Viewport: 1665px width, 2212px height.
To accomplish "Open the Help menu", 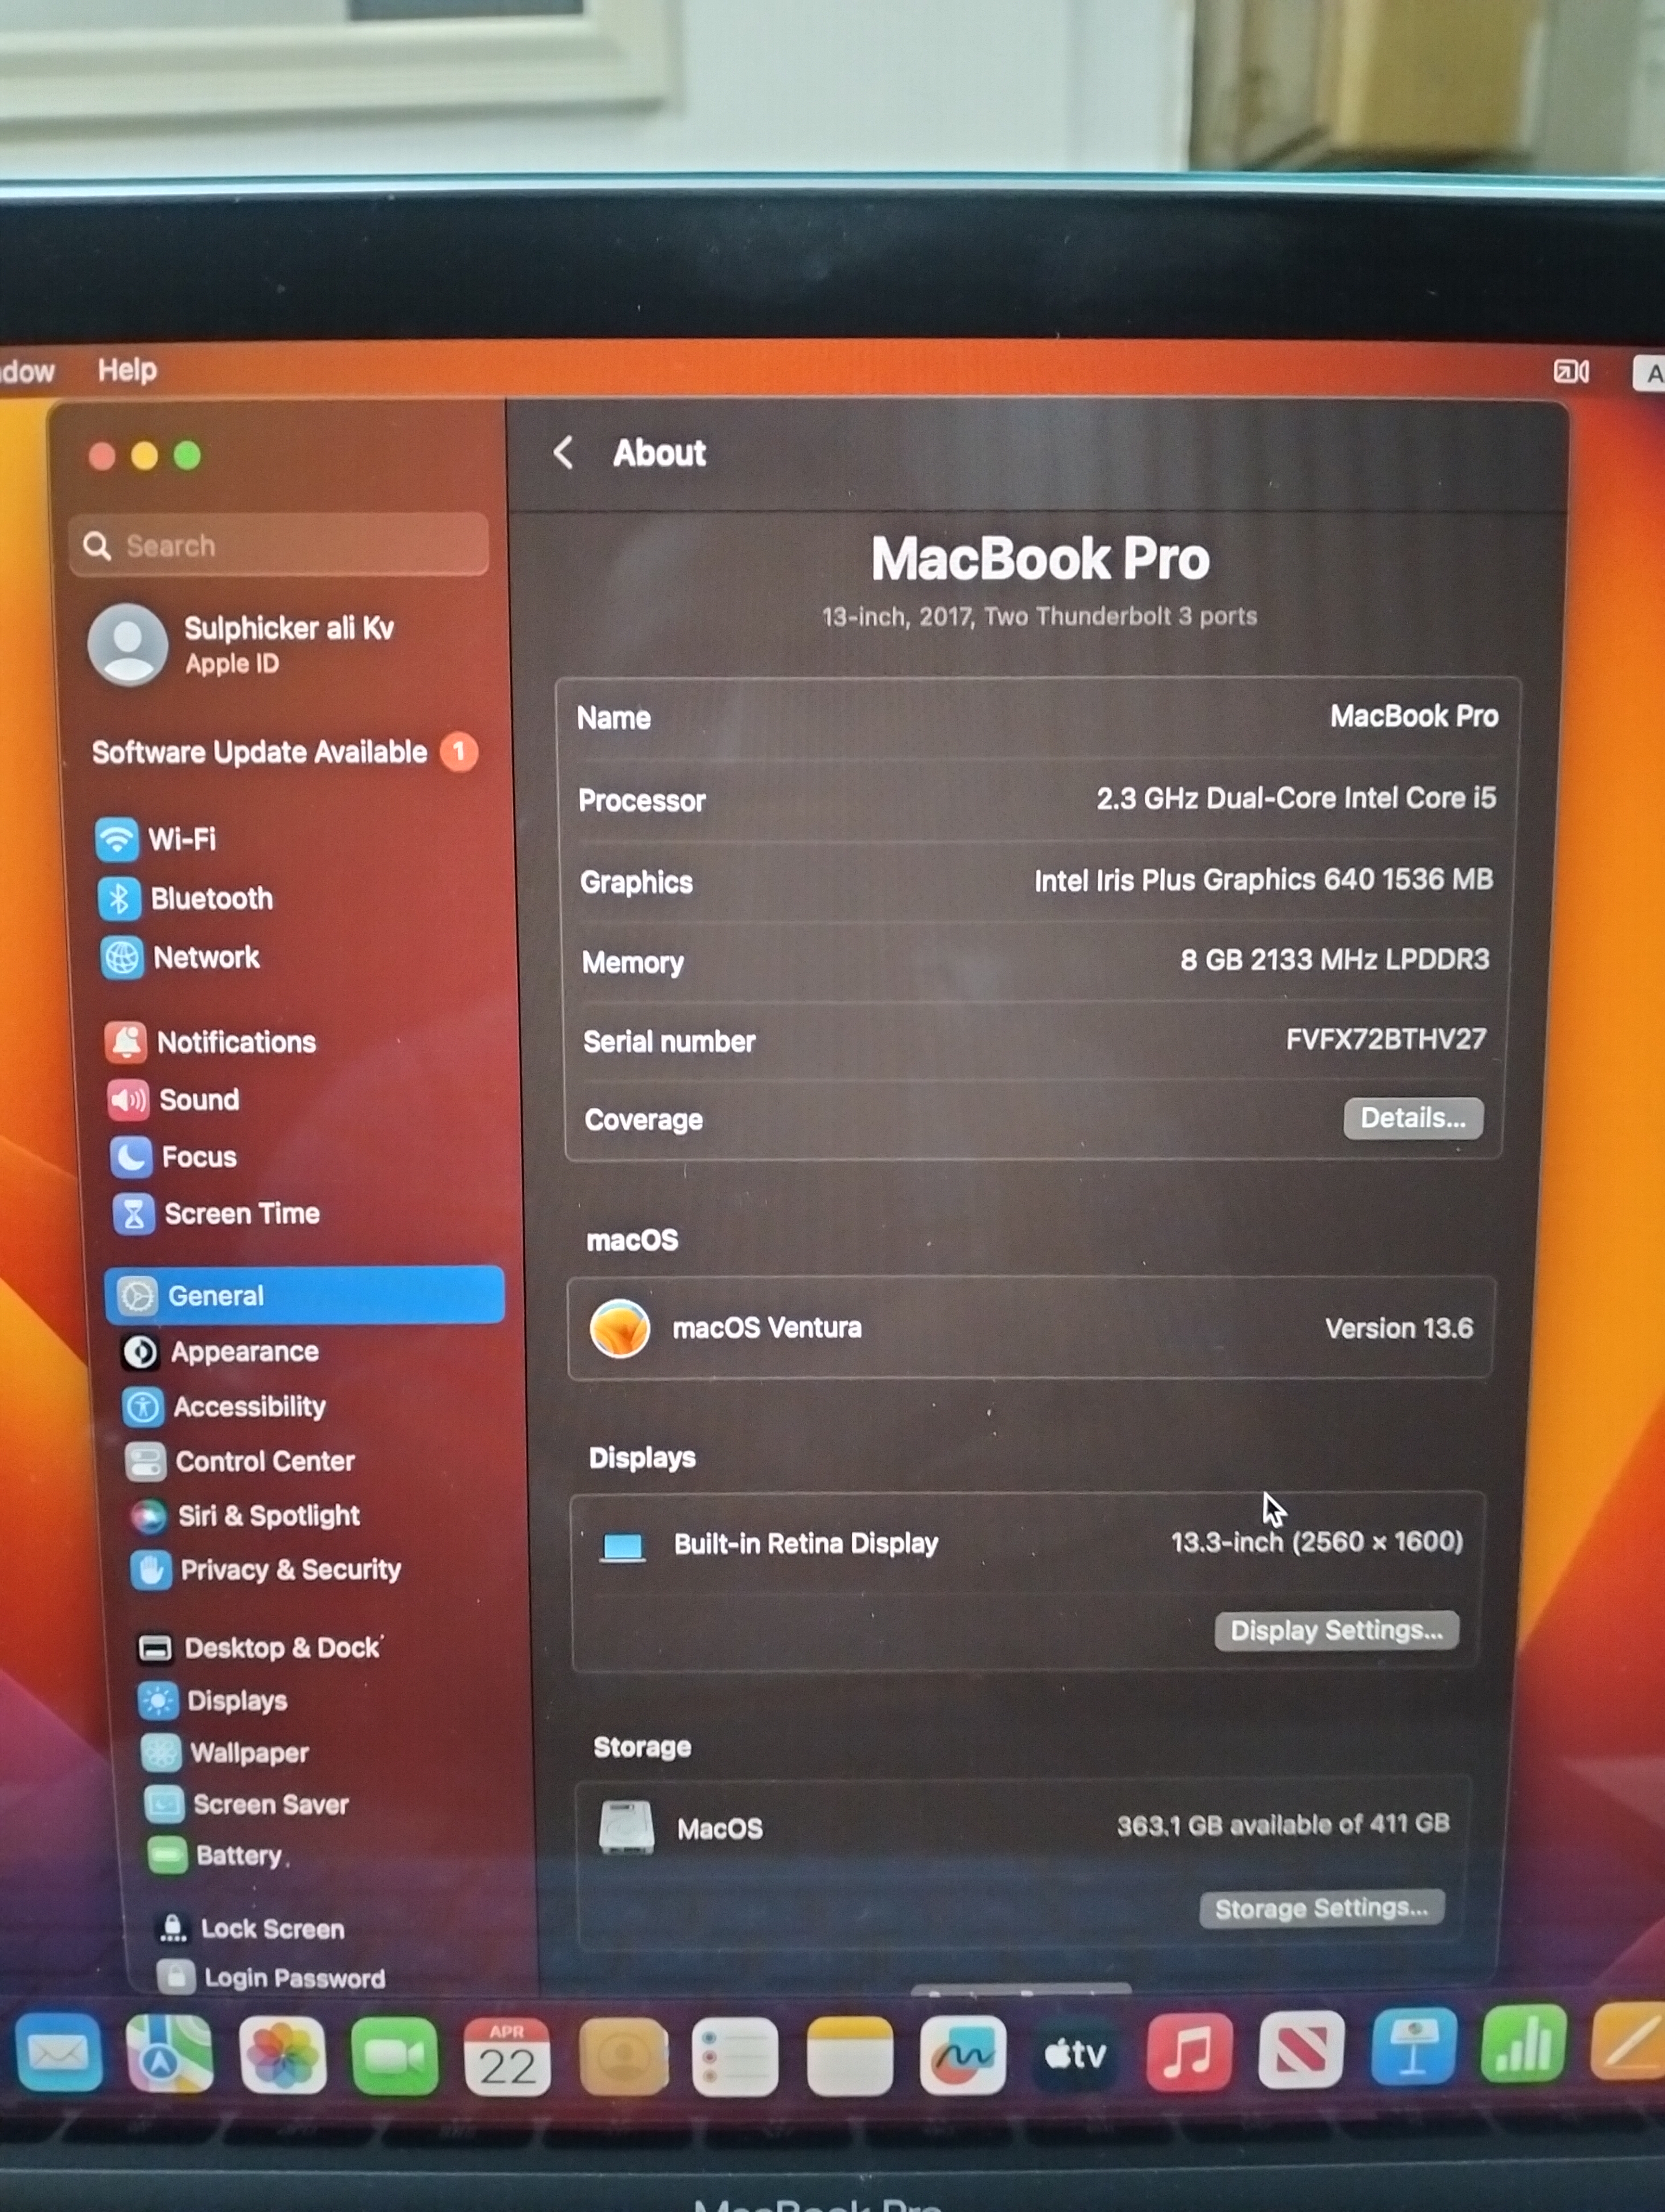I will 127,370.
